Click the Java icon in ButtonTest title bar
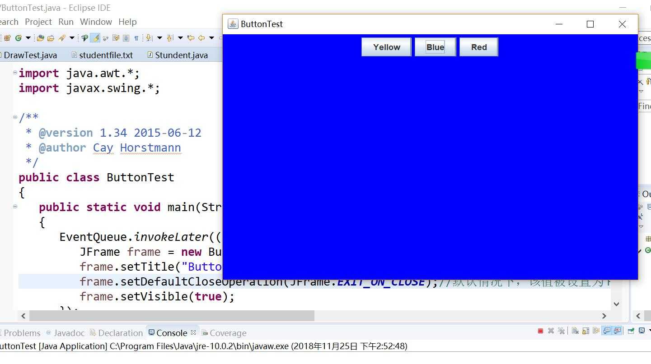This screenshot has height=364, width=651. click(x=233, y=24)
